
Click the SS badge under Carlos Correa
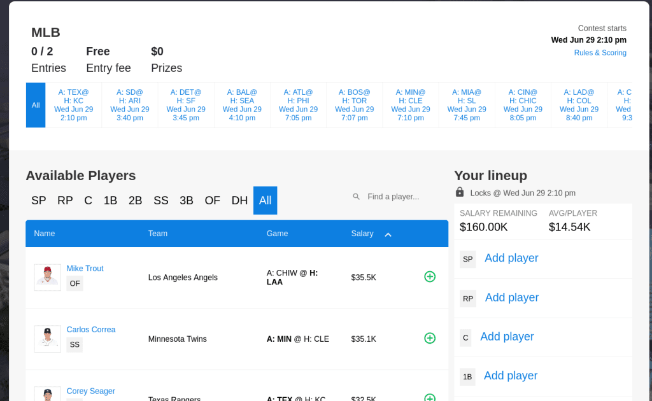click(74, 344)
